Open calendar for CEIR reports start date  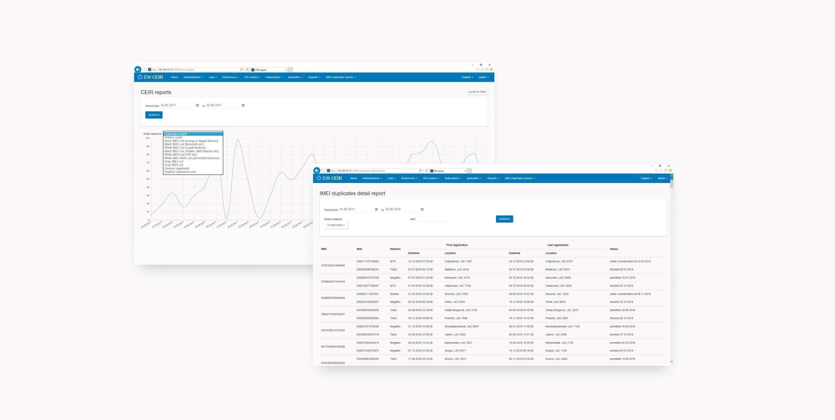pos(197,105)
